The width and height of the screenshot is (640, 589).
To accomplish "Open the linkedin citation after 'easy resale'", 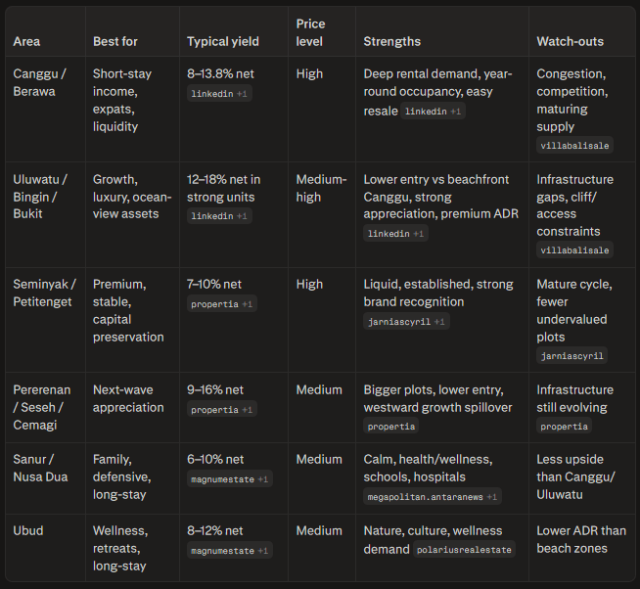I will (433, 111).
